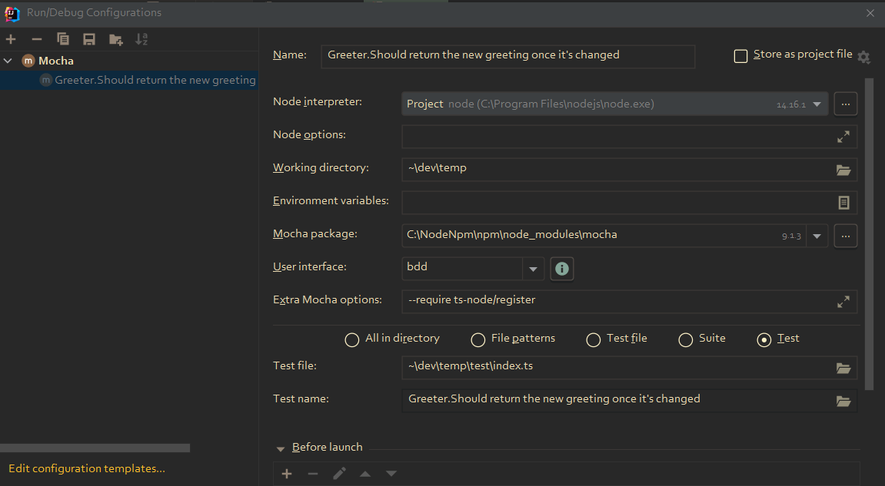This screenshot has width=885, height=486.
Task: Enable Store as project file
Action: pos(740,55)
